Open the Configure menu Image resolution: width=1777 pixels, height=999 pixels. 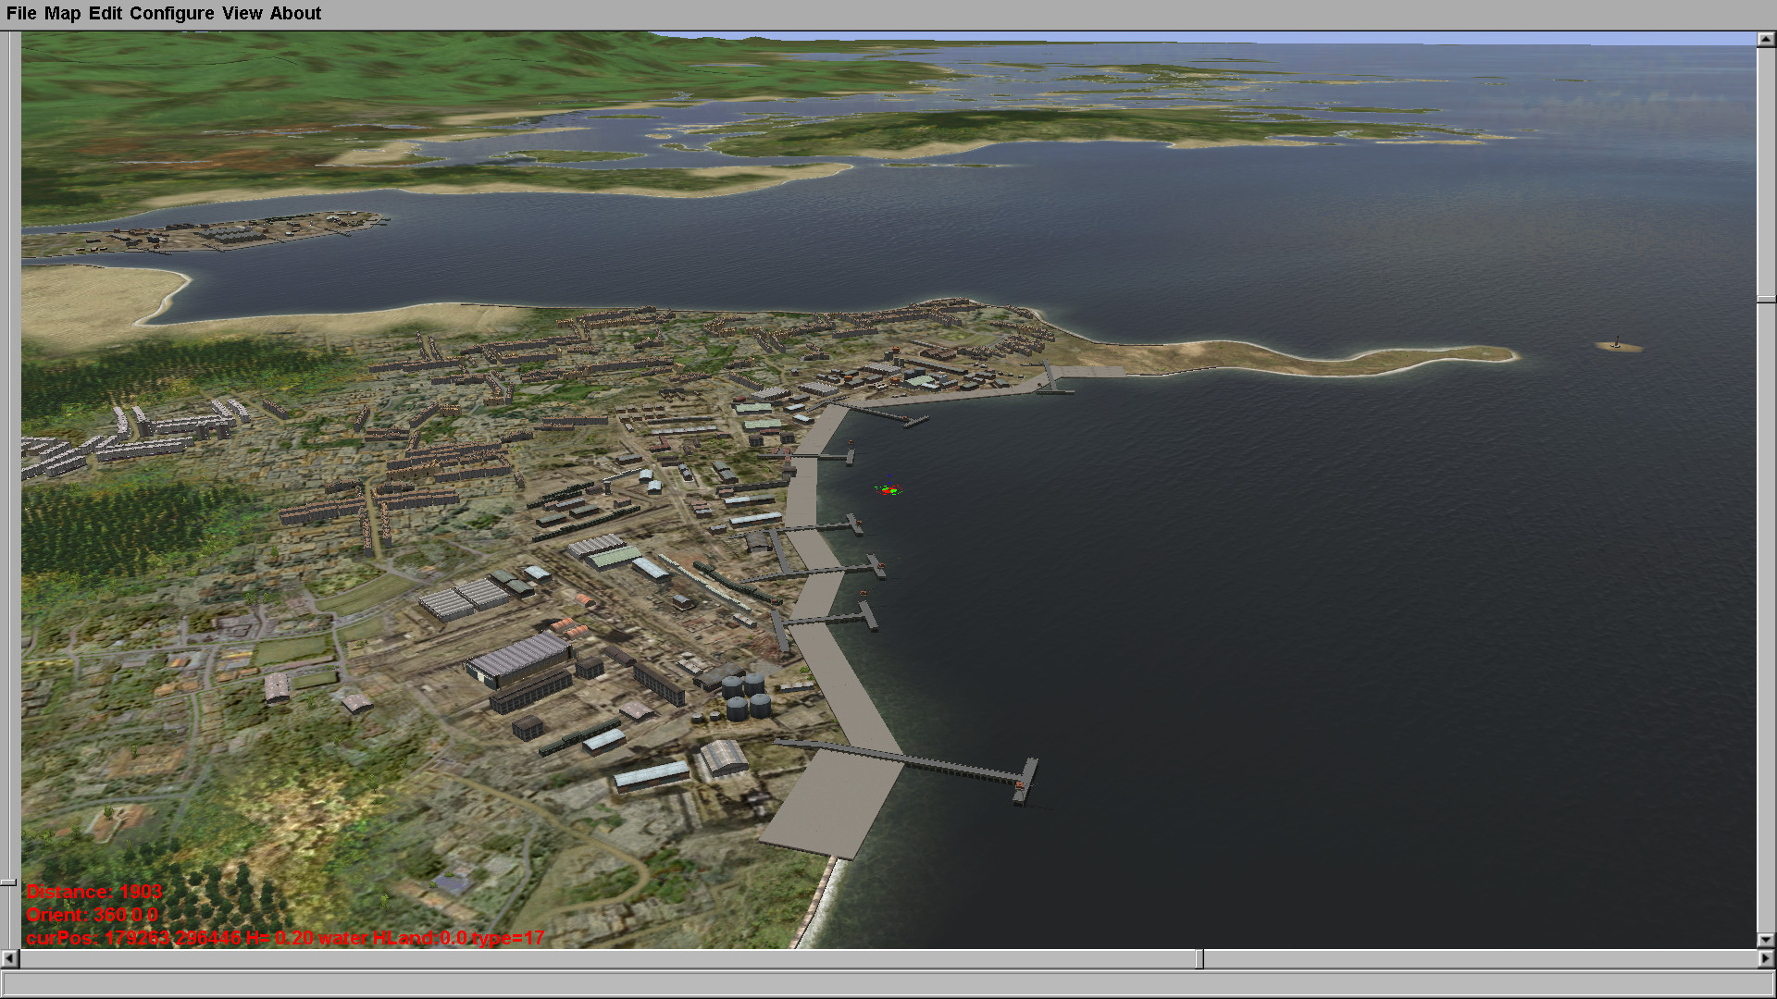(x=171, y=13)
